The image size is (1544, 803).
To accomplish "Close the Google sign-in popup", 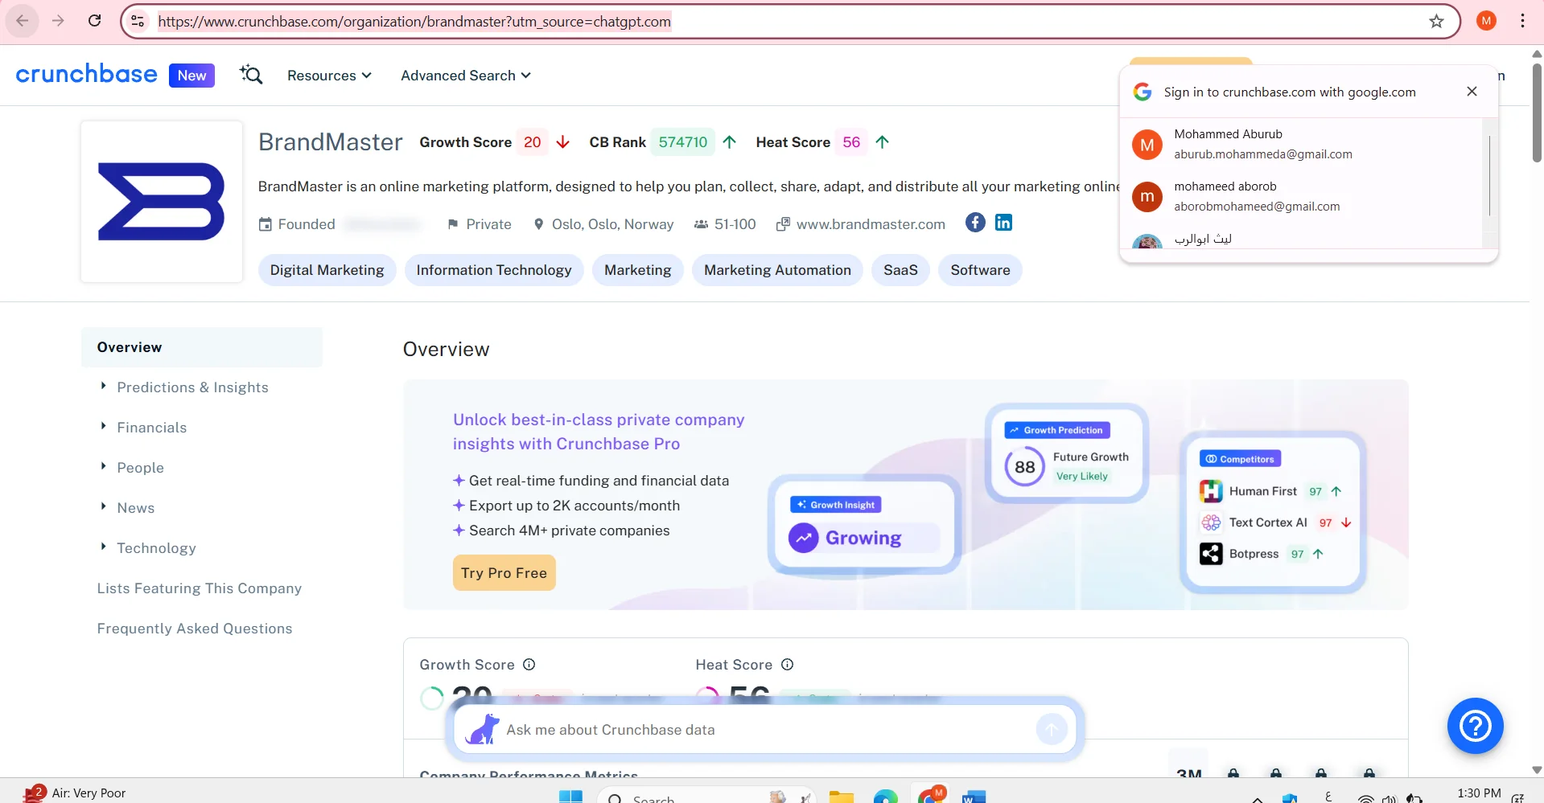I will [x=1472, y=92].
